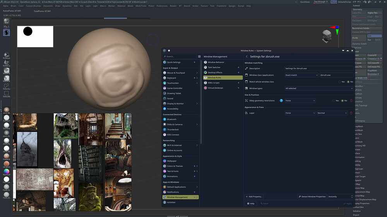Open the Instantly delay stepper
The width and height of the screenshot is (387, 217).
point(341,197)
